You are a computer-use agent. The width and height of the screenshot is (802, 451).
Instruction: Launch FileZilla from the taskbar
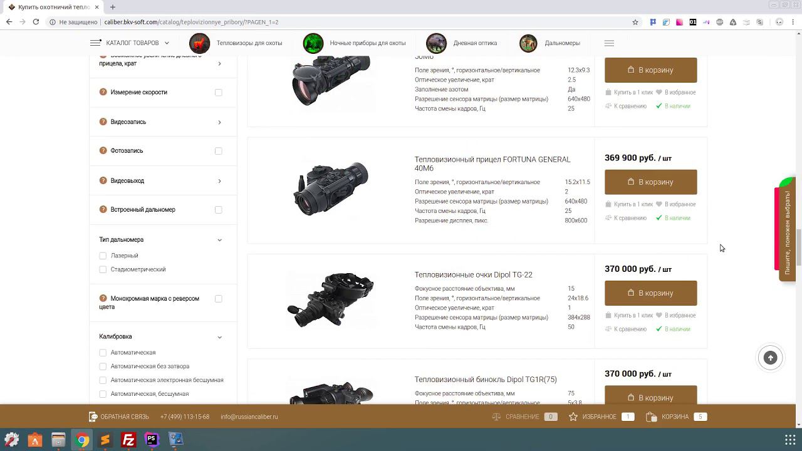[x=128, y=440]
